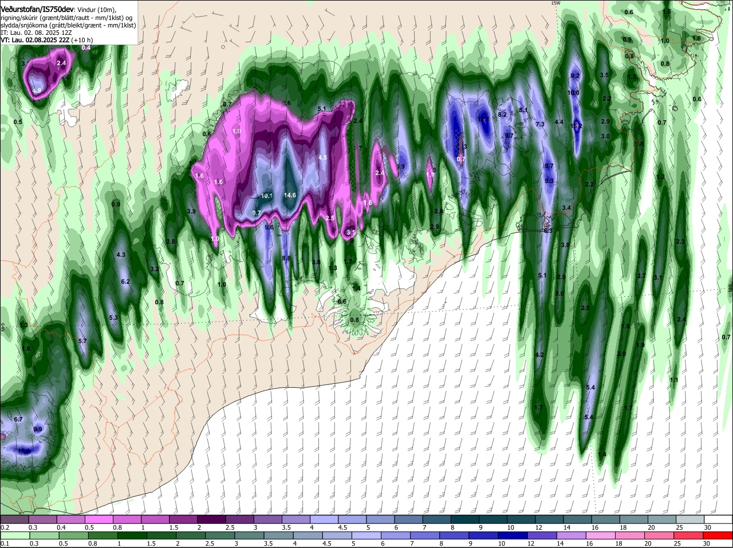Viewport: 733px width, 548px height.
Task: Select the 4.9 value in the purple blob
Action: coord(37,91)
